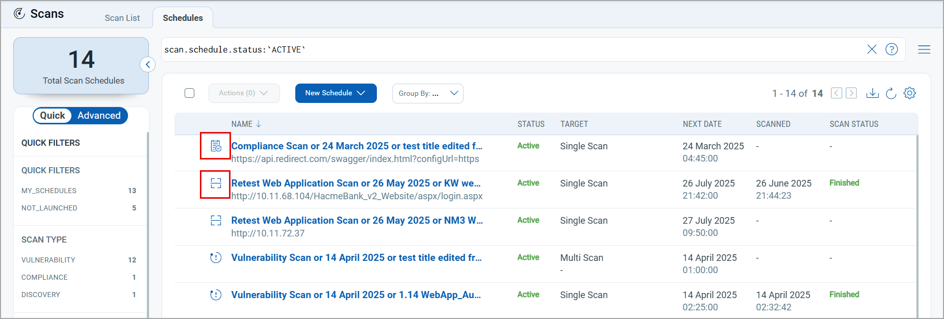Click the sidebar vertical scrollbar
944x319 pixels.
click(148, 224)
